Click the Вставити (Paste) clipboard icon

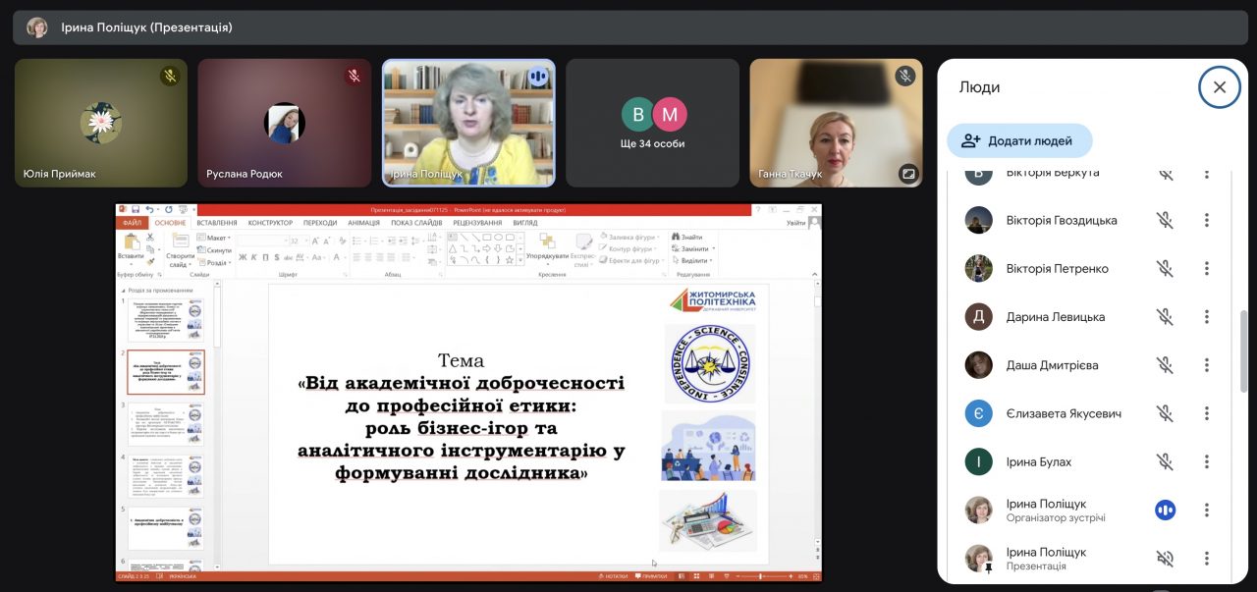point(130,243)
